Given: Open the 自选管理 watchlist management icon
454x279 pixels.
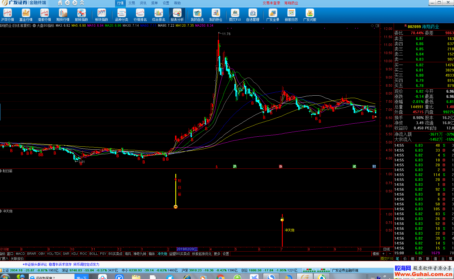Looking at the screenshot, I should (x=253, y=15).
